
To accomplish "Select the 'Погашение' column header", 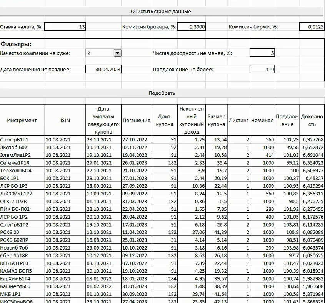I will click(137, 120).
